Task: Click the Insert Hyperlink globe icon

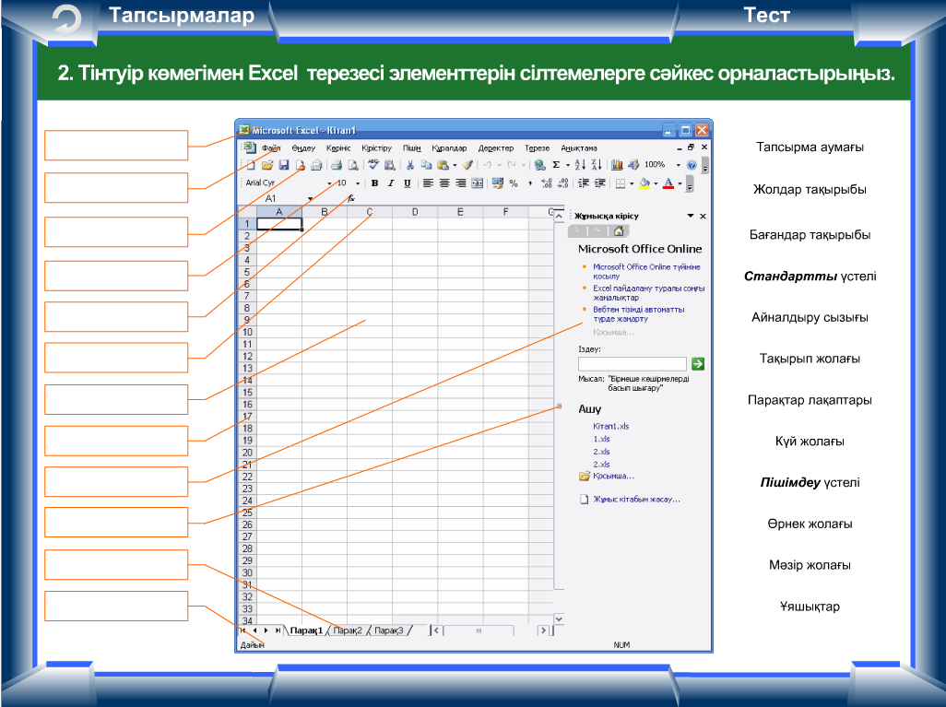Action: point(540,165)
